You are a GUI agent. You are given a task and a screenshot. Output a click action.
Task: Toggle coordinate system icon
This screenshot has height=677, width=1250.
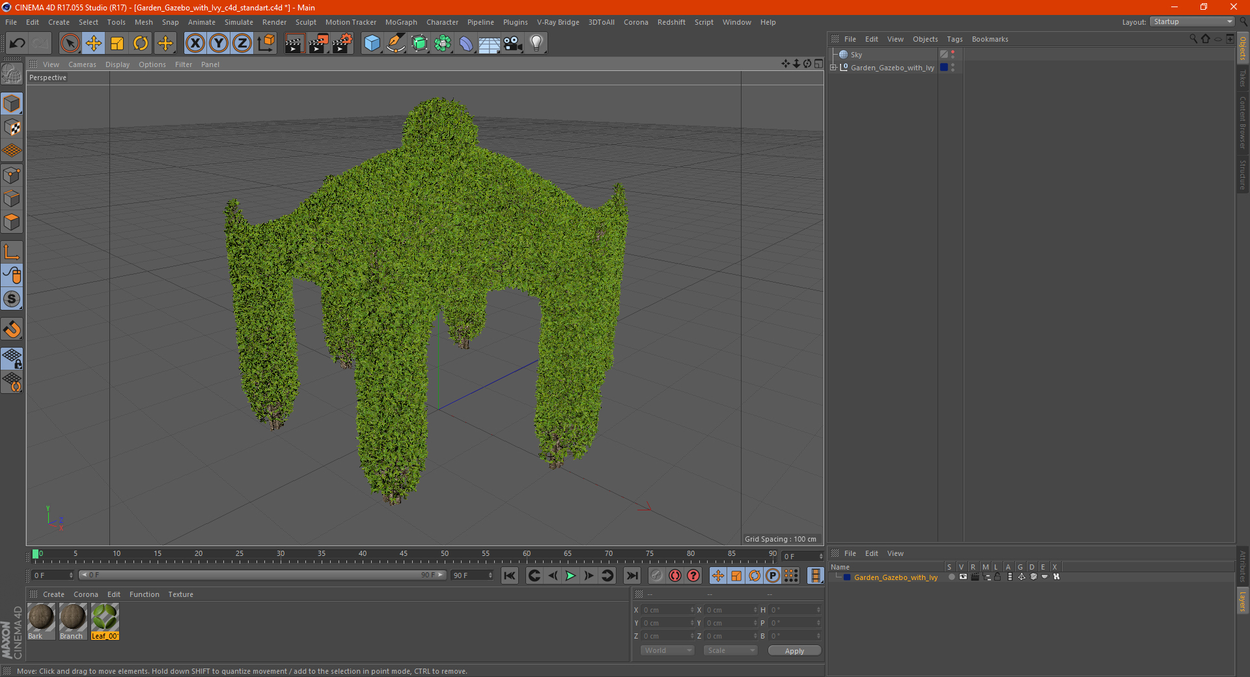click(266, 44)
